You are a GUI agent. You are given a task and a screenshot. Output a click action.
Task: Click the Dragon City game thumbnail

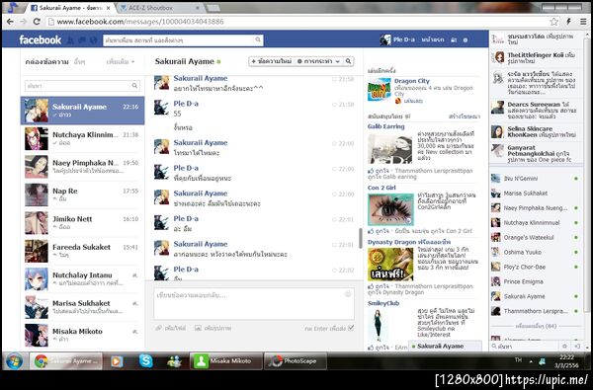tap(379, 90)
